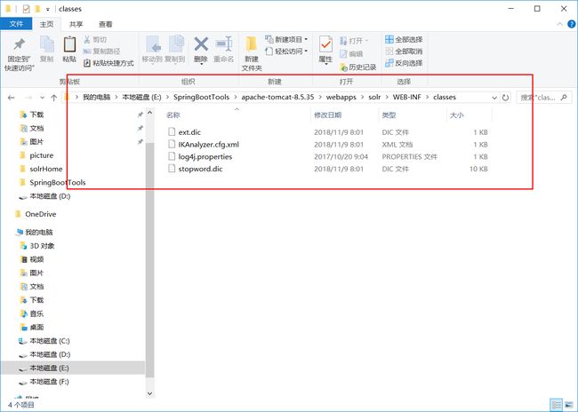Click the Up one level arrow

(54, 98)
